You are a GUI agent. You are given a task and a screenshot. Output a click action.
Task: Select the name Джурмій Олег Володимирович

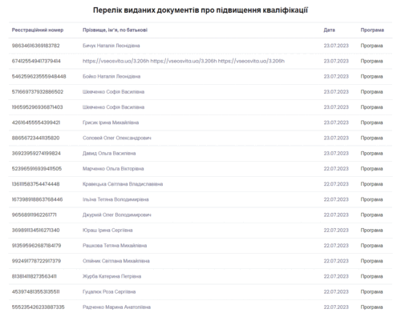(117, 215)
